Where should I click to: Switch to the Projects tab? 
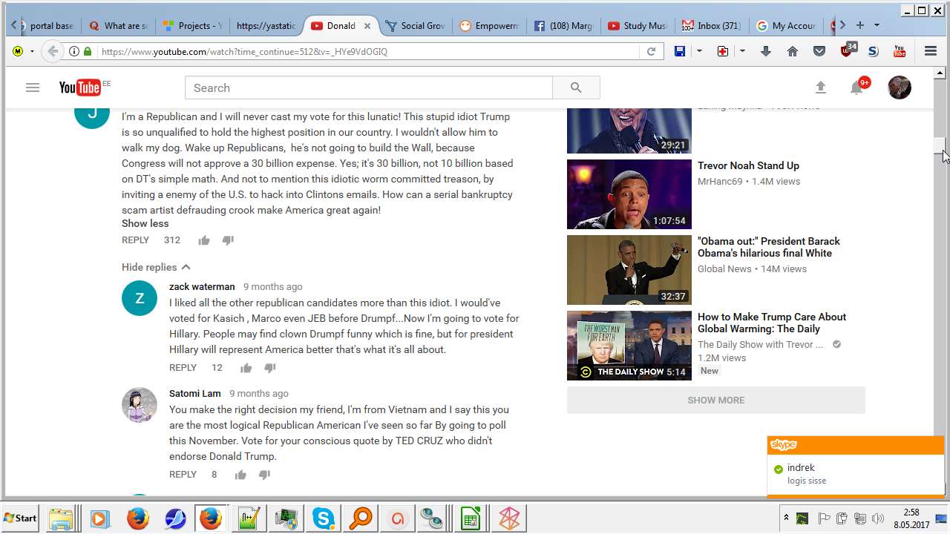coord(192,25)
